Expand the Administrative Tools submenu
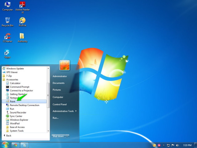 click(64, 111)
